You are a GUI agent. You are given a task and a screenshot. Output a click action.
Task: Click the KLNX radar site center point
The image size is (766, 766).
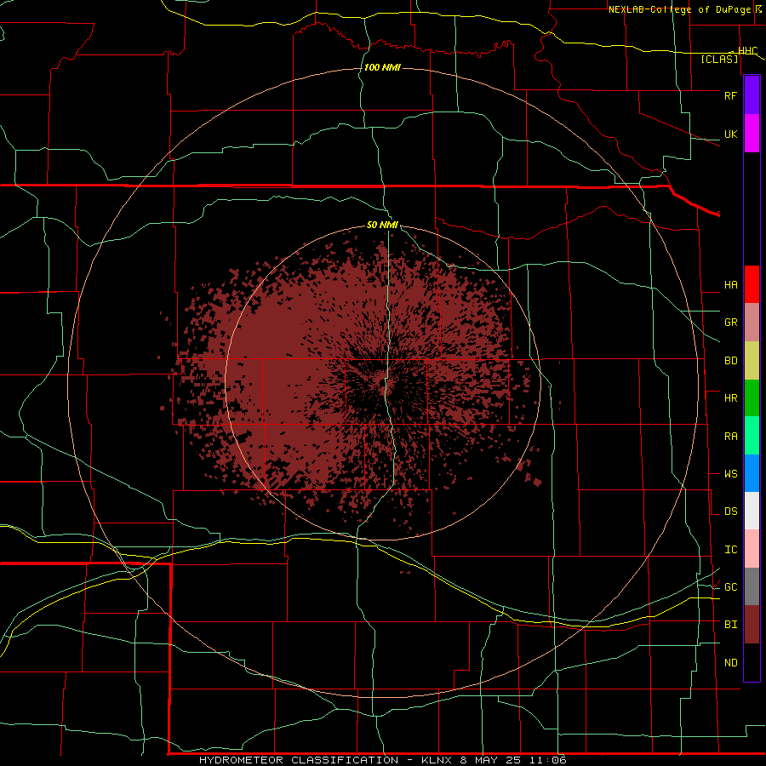tap(382, 384)
